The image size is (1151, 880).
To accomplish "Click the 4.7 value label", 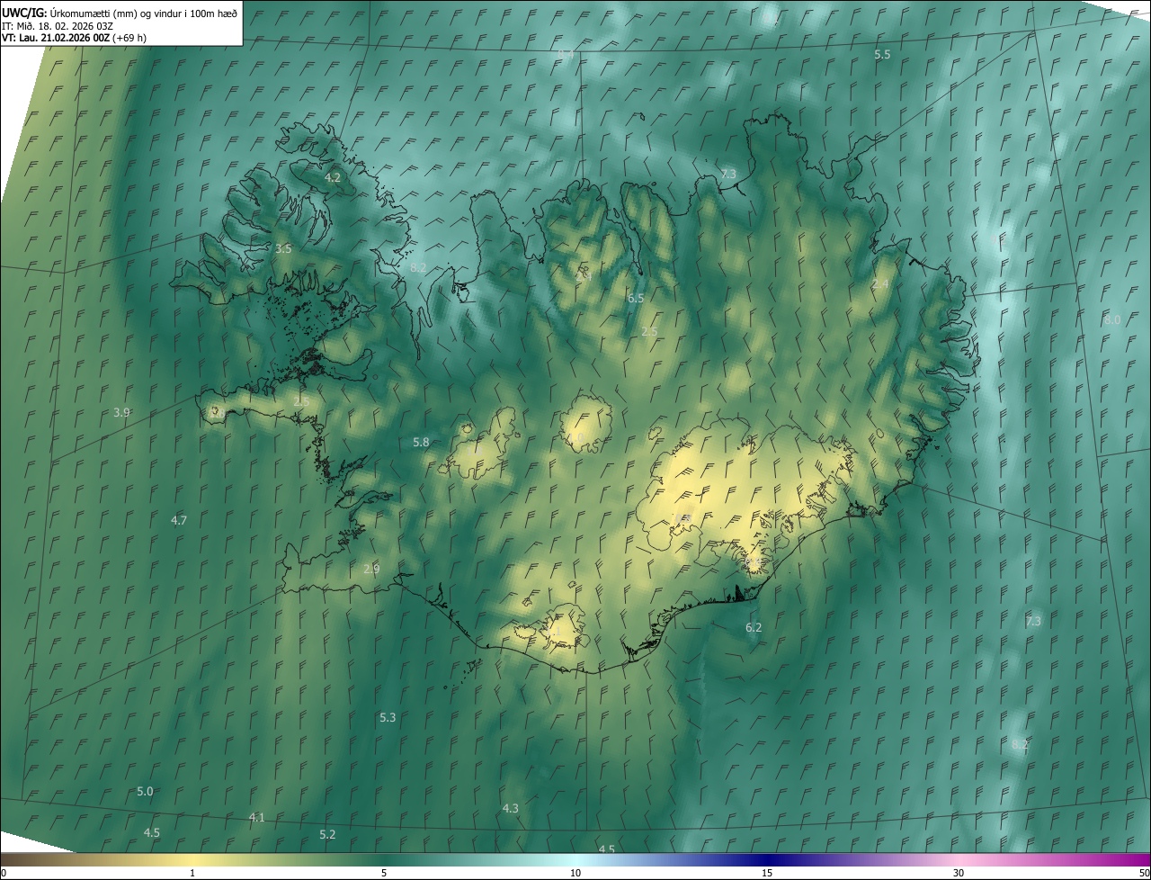I will tap(179, 520).
